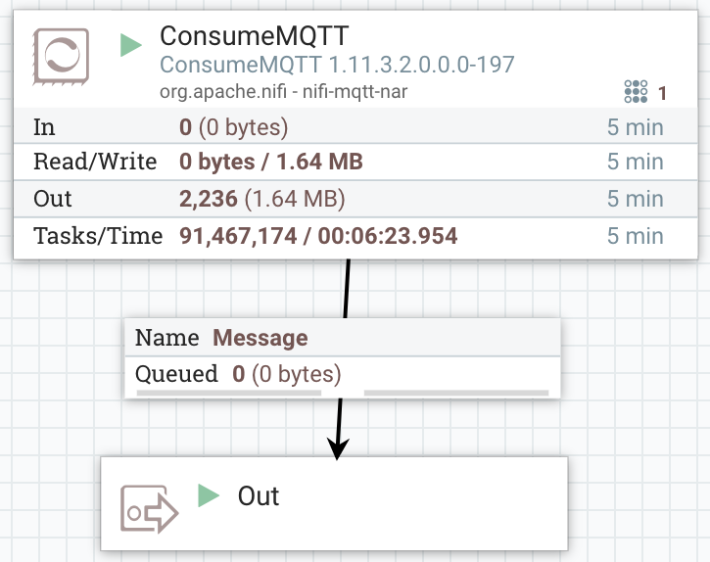Viewport: 710px width, 562px height.
Task: Click the ConsumeMQTT version text
Action: (x=337, y=65)
